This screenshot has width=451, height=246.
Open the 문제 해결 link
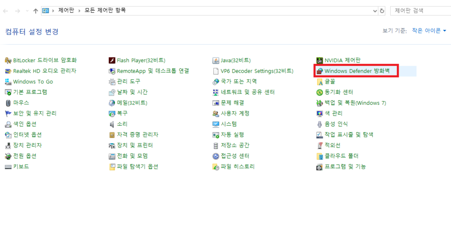point(233,103)
